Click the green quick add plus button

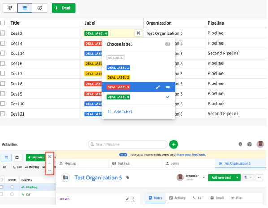(173, 144)
